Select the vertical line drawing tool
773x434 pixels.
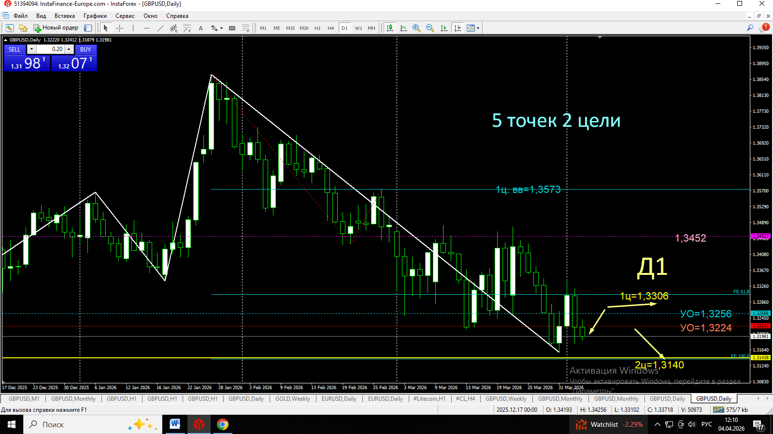click(133, 28)
